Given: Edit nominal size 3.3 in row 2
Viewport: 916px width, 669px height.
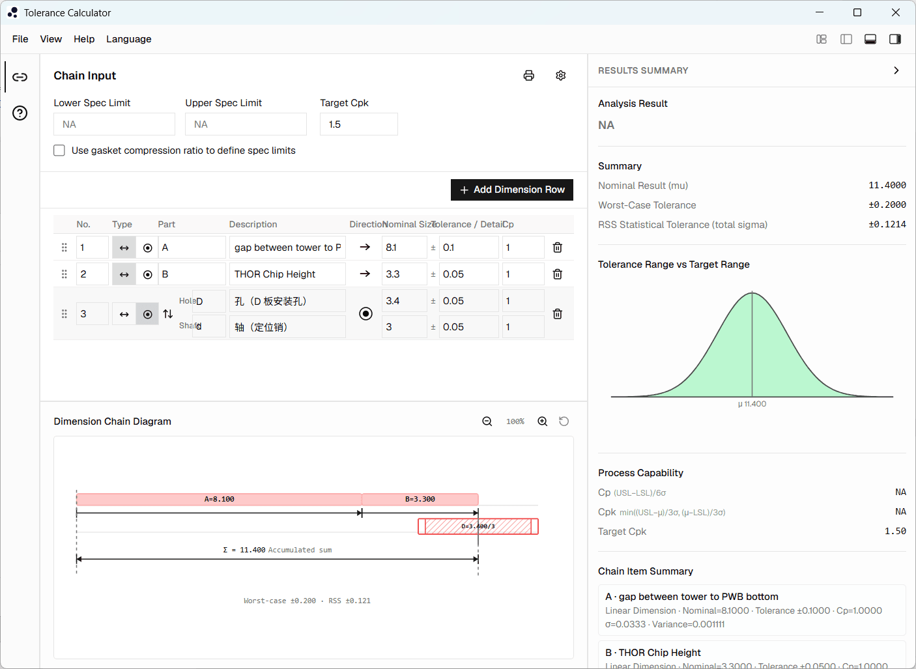Looking at the screenshot, I should [x=405, y=274].
